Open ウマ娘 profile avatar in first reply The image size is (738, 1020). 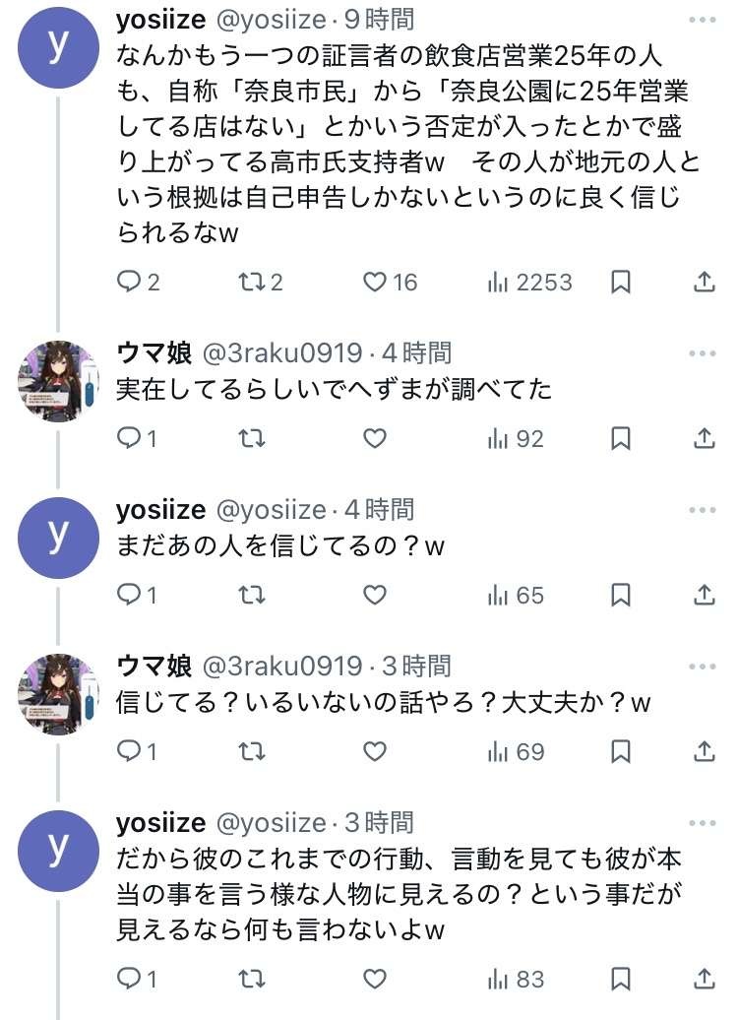tap(59, 379)
